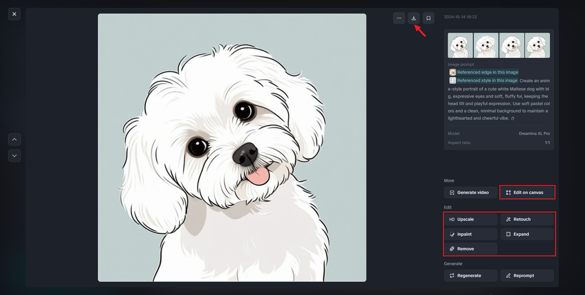Select the first dog thumbnail
The width and height of the screenshot is (585, 295).
pyautogui.click(x=460, y=45)
